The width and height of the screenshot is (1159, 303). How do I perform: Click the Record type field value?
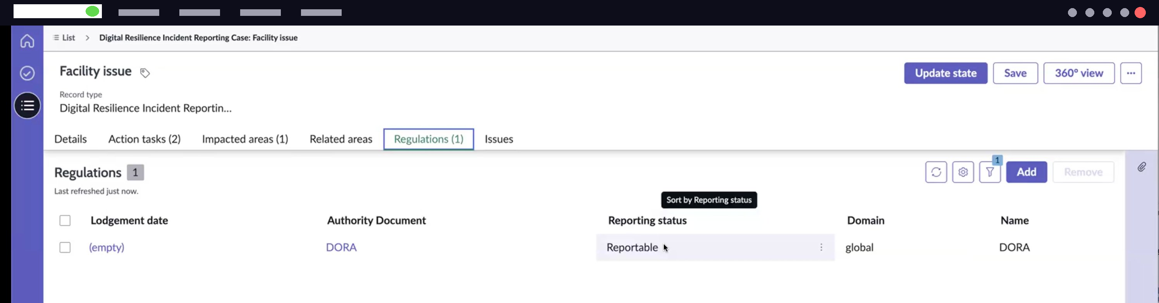(146, 108)
